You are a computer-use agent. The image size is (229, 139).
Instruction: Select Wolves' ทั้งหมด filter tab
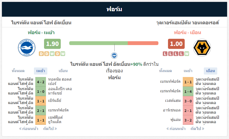coord(166,71)
